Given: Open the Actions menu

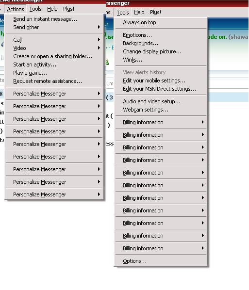Looking at the screenshot, I should click(x=16, y=9).
